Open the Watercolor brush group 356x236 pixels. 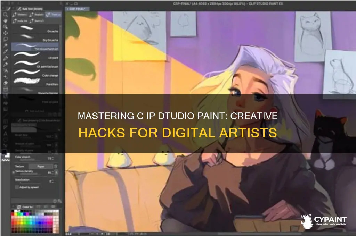(20, 15)
